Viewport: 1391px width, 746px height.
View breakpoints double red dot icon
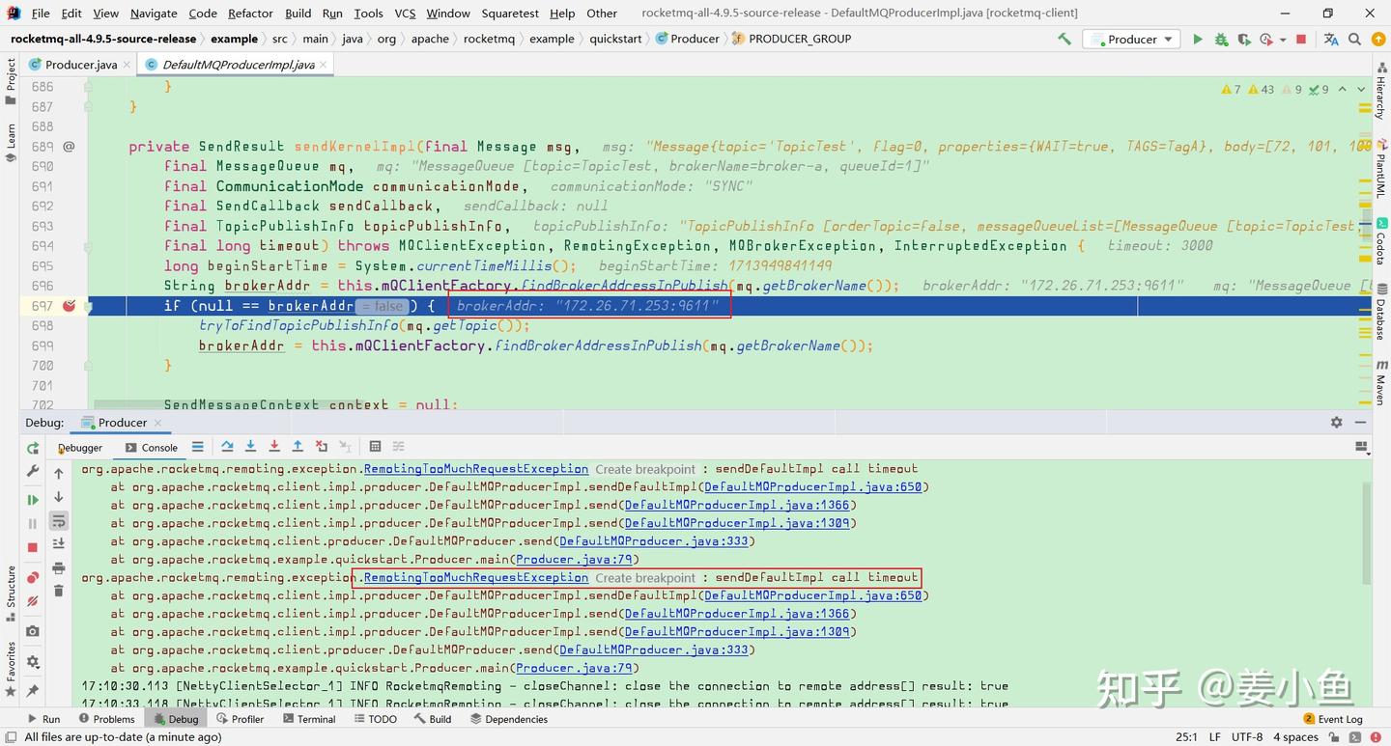coord(33,577)
